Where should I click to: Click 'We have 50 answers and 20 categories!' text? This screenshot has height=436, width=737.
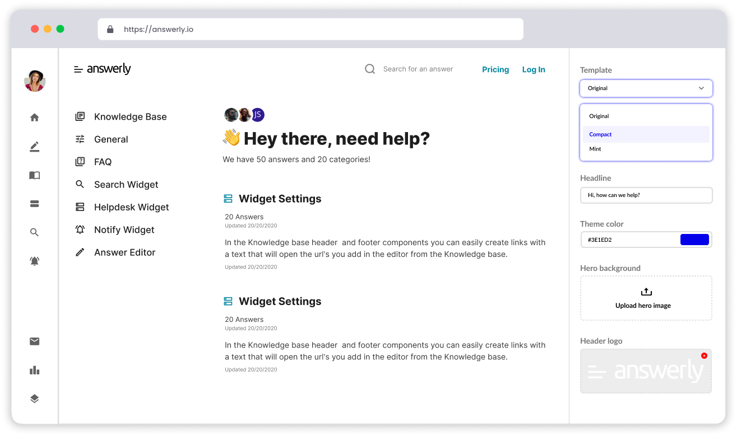296,160
